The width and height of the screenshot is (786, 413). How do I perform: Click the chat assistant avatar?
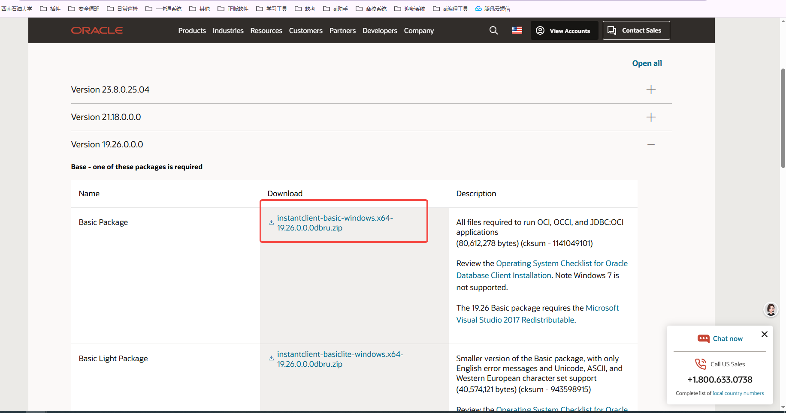(771, 309)
